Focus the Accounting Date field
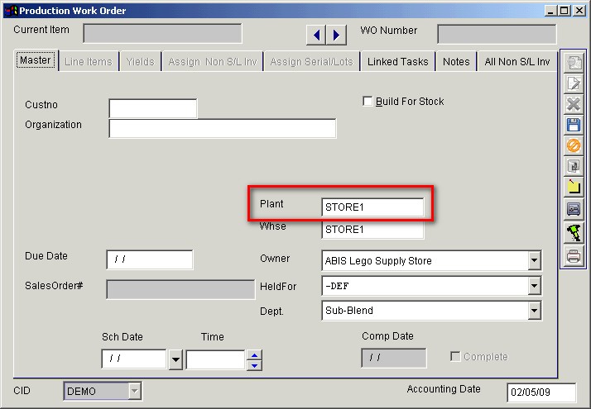 (x=540, y=392)
